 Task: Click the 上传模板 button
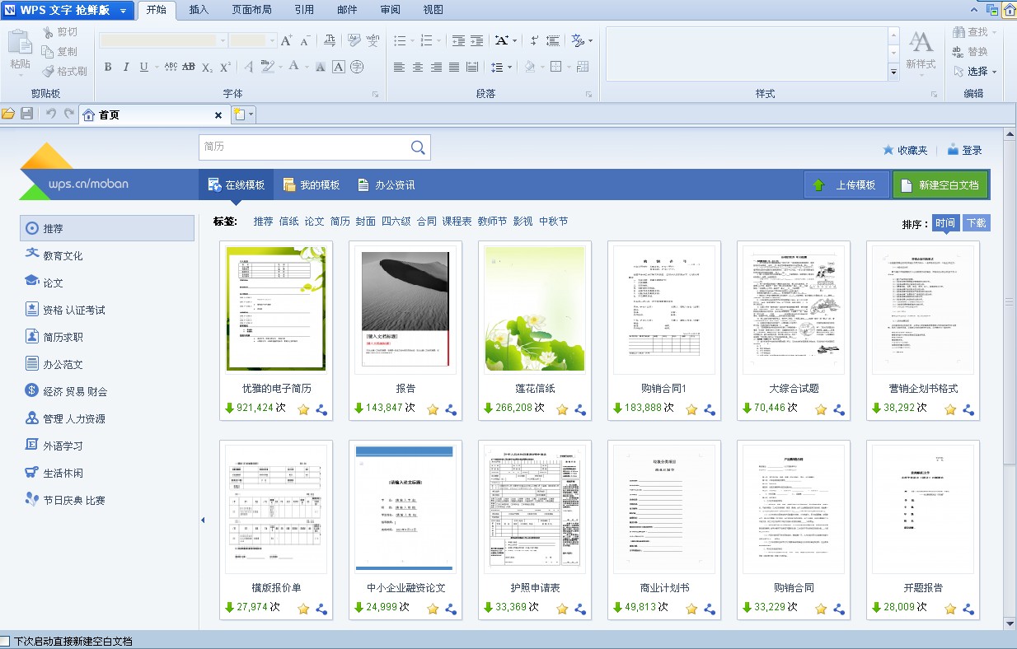846,185
